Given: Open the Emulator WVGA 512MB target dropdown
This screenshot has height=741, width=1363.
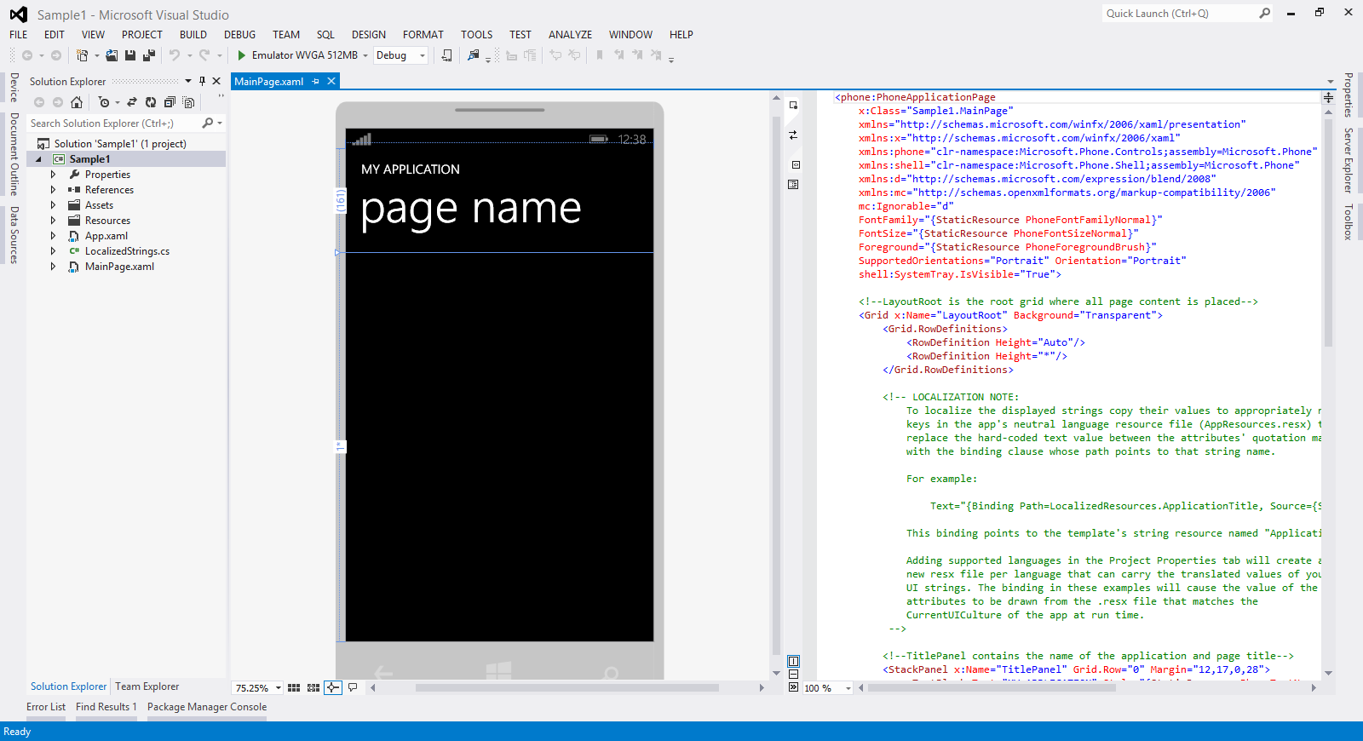Looking at the screenshot, I should coord(365,55).
